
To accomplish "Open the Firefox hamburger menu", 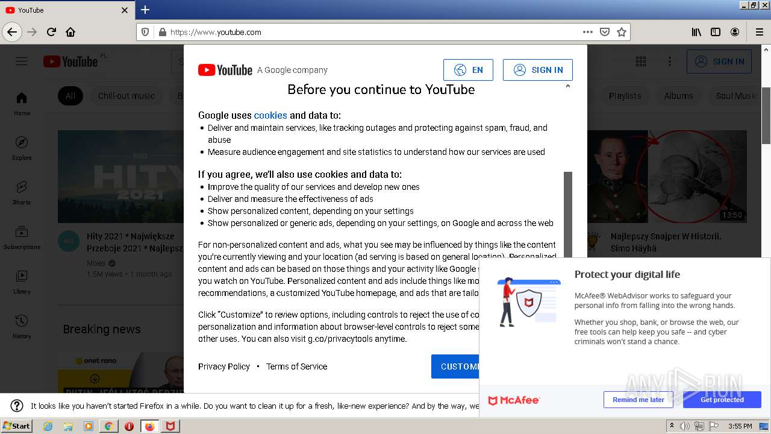I will coord(759,32).
